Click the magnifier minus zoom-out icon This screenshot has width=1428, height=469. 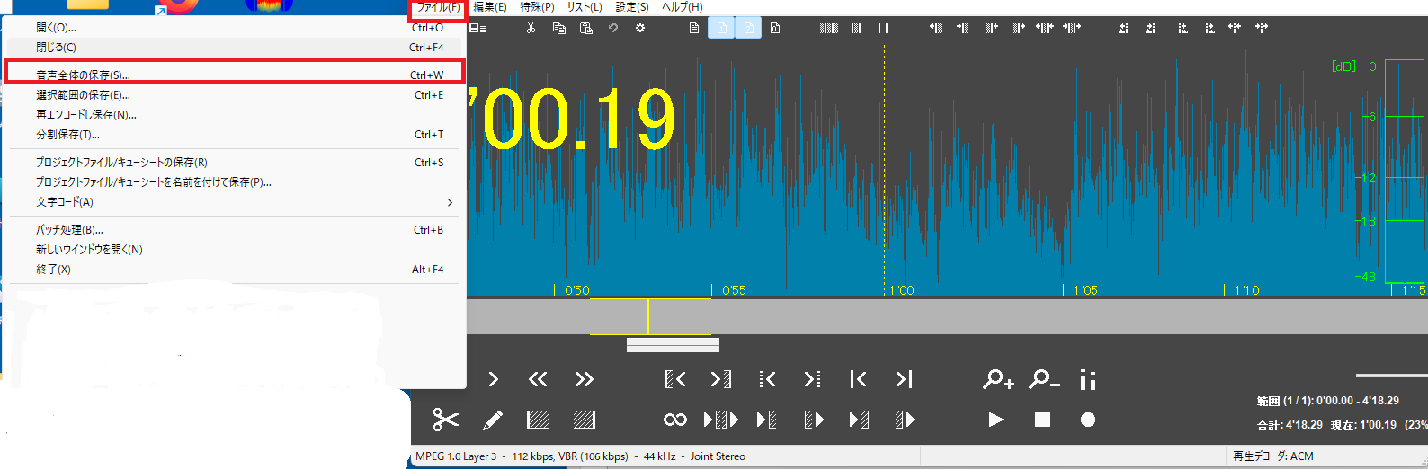(1044, 379)
